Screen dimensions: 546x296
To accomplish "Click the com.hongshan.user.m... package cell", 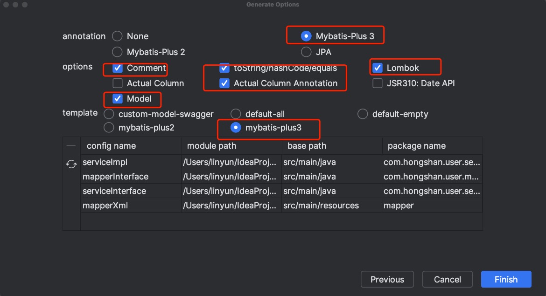I will [433, 177].
